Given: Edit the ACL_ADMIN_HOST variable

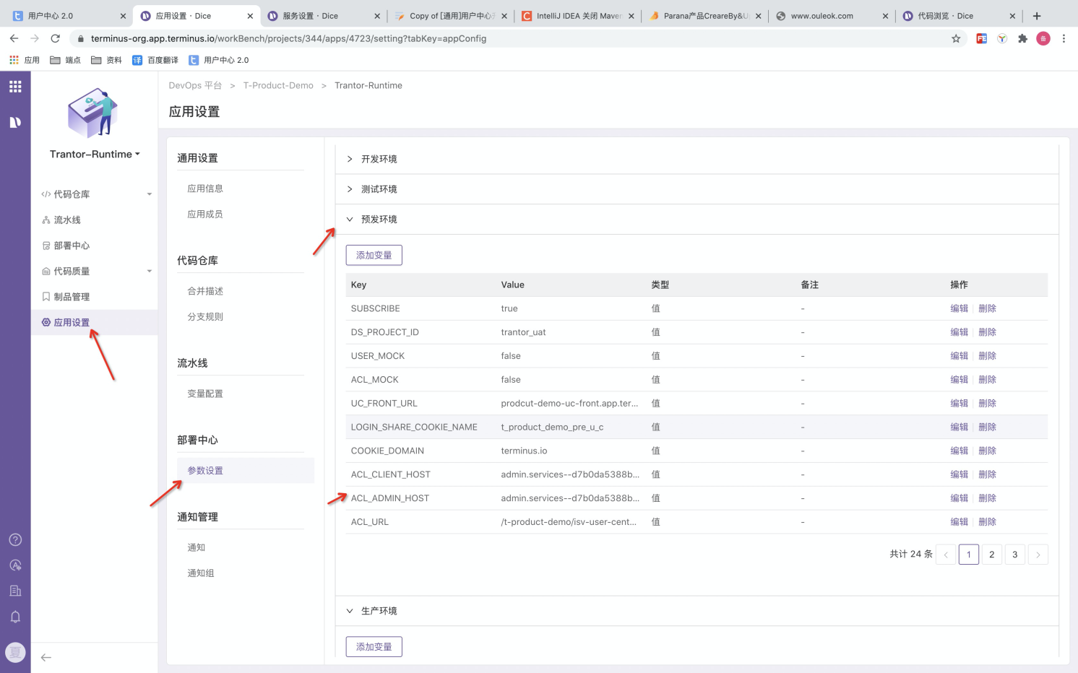Looking at the screenshot, I should pyautogui.click(x=959, y=498).
